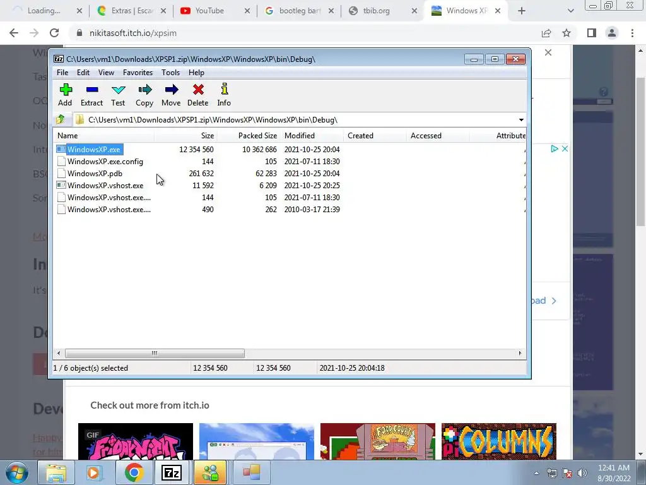Select the WindowsXP.exe.config file name
This screenshot has height=485, width=646.
[105, 161]
